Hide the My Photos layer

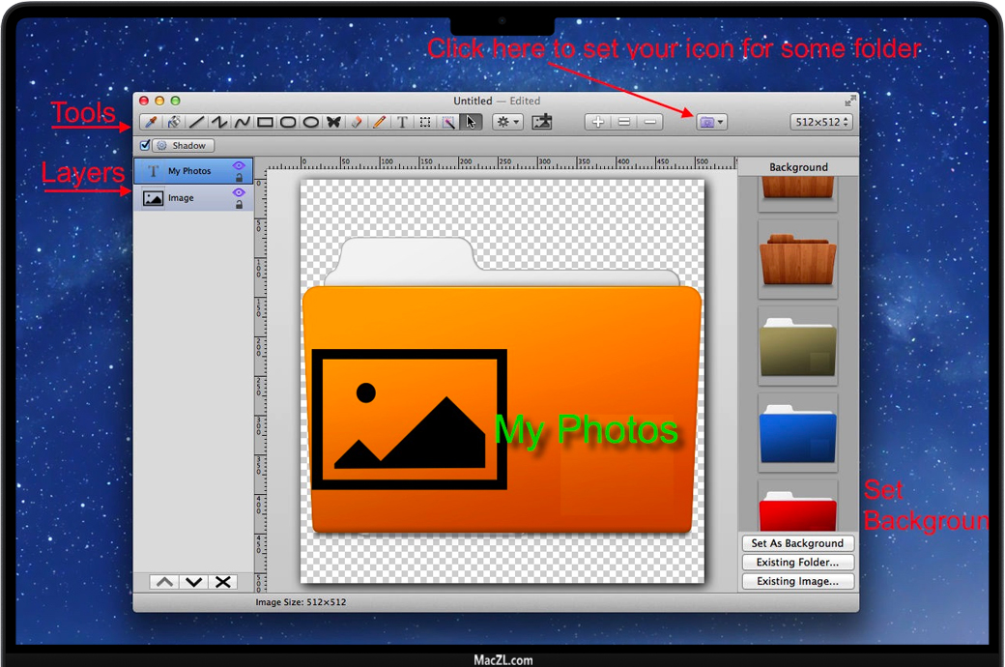click(239, 166)
